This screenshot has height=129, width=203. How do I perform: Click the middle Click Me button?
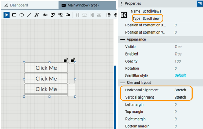[46, 78]
